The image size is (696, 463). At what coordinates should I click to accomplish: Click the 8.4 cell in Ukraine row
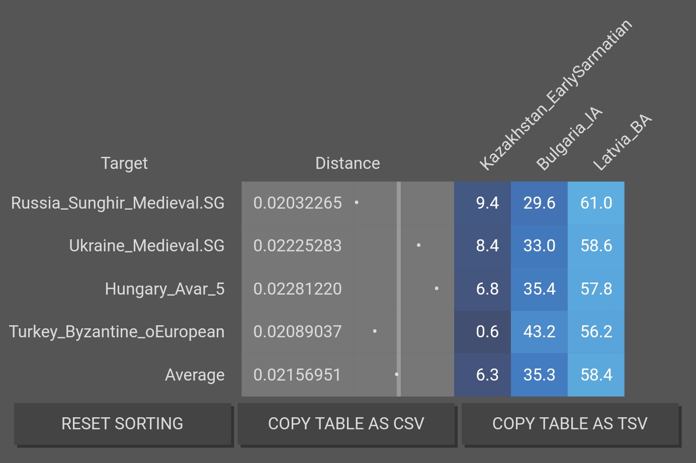point(487,246)
